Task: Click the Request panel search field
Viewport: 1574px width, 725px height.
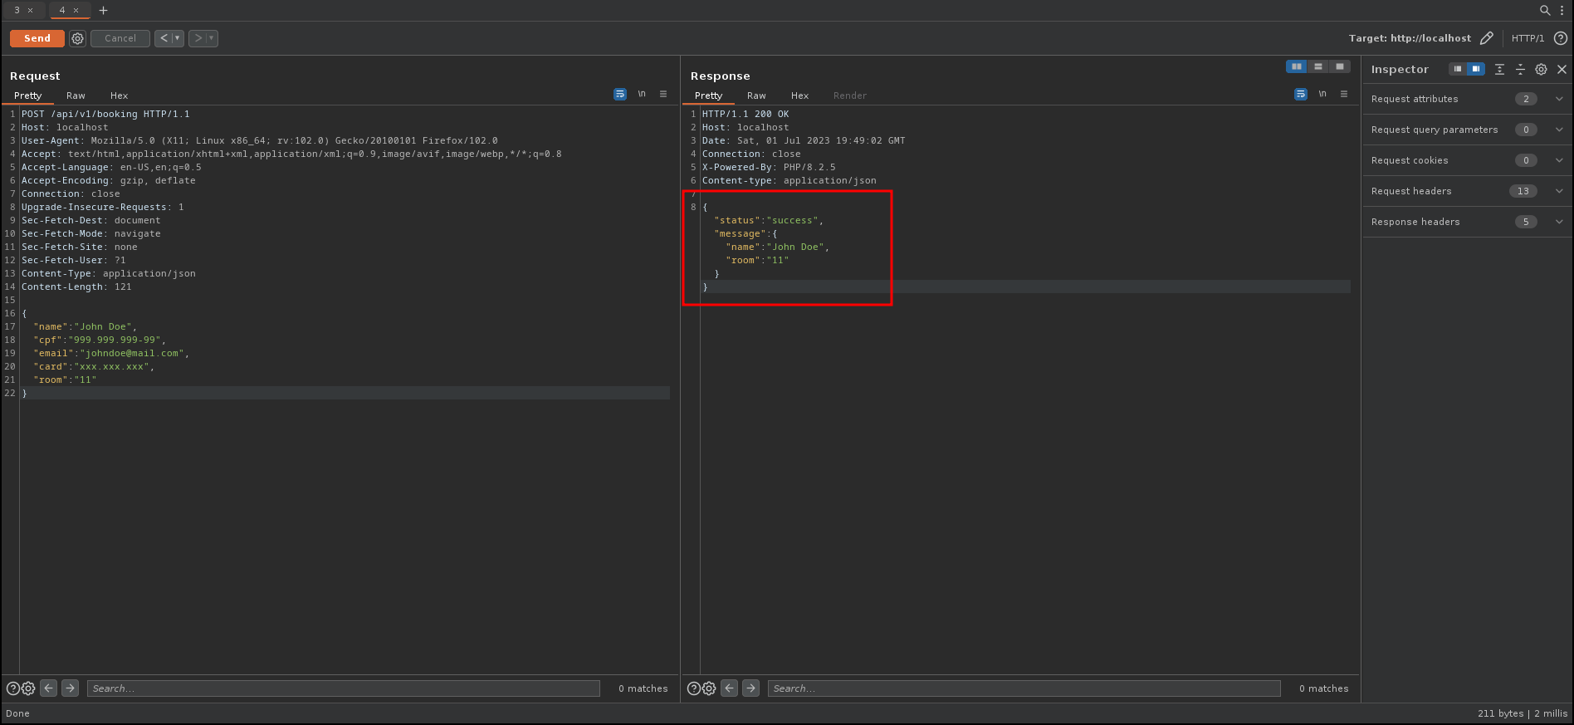Action: point(343,688)
